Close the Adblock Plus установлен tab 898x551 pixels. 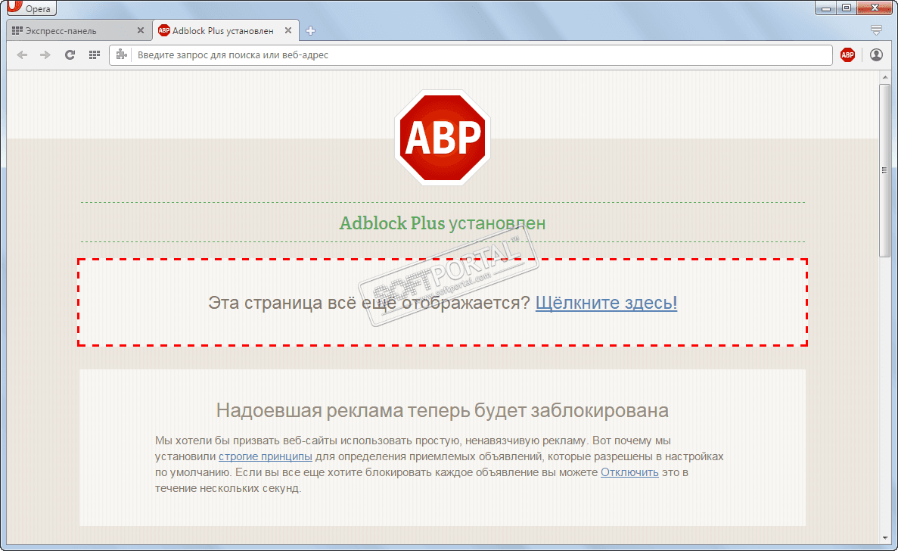click(x=288, y=30)
